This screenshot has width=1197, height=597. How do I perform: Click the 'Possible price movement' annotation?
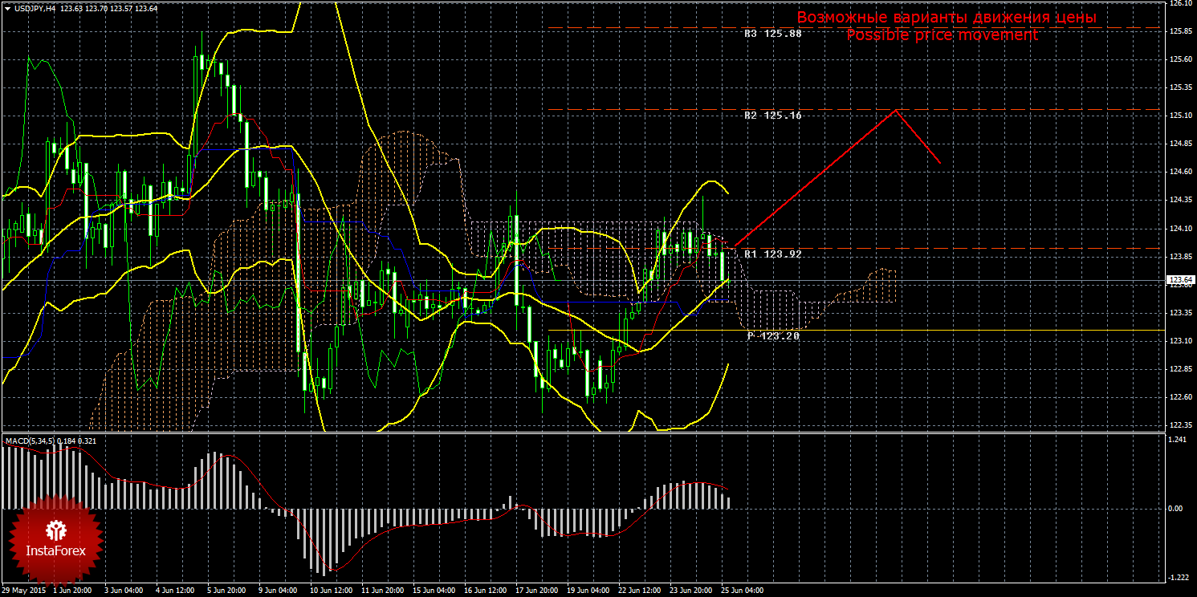click(x=942, y=35)
